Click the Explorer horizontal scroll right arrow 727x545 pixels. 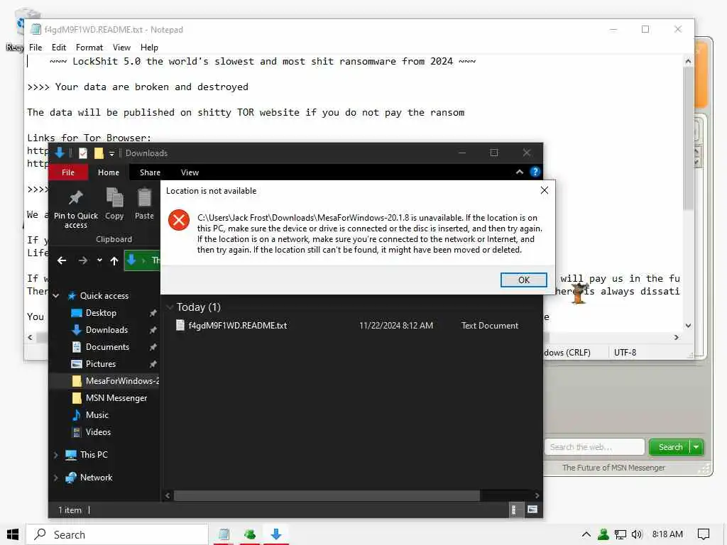point(537,495)
